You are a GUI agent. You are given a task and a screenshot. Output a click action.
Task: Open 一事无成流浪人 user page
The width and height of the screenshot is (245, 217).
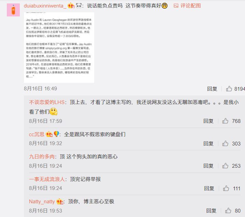click(x=47, y=179)
